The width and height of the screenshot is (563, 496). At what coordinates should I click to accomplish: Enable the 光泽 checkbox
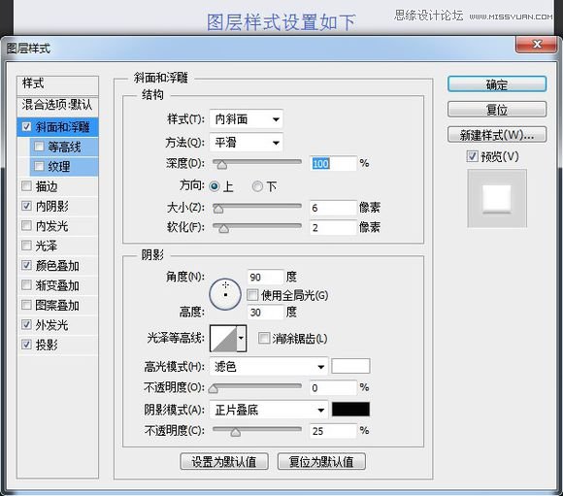[x=26, y=246]
